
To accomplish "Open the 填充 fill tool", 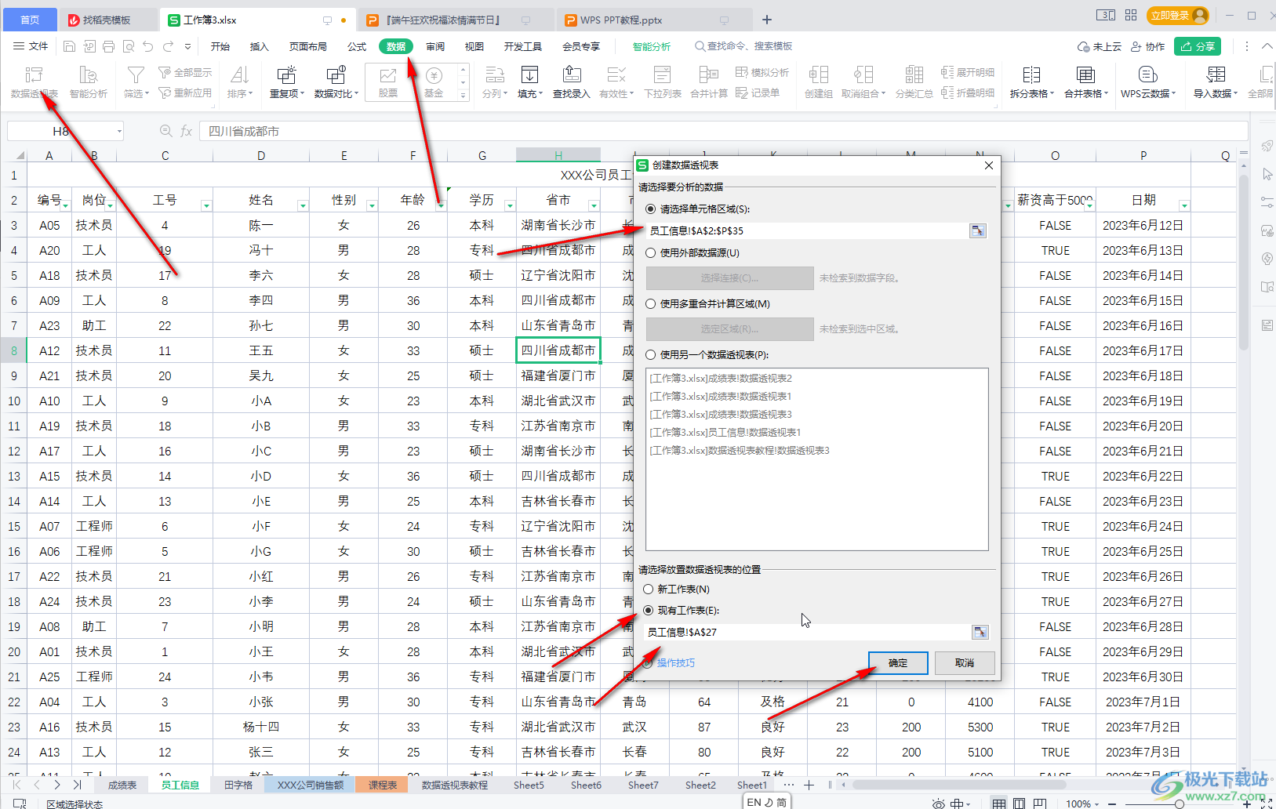I will tap(530, 82).
